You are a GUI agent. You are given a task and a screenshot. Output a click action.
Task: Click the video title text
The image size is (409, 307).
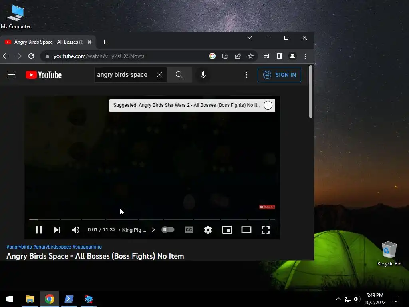click(x=95, y=256)
